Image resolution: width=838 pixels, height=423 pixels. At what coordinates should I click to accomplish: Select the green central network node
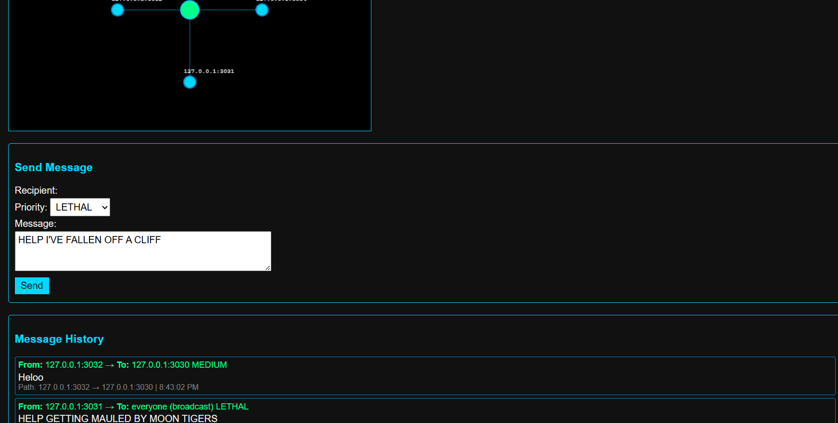(x=190, y=10)
